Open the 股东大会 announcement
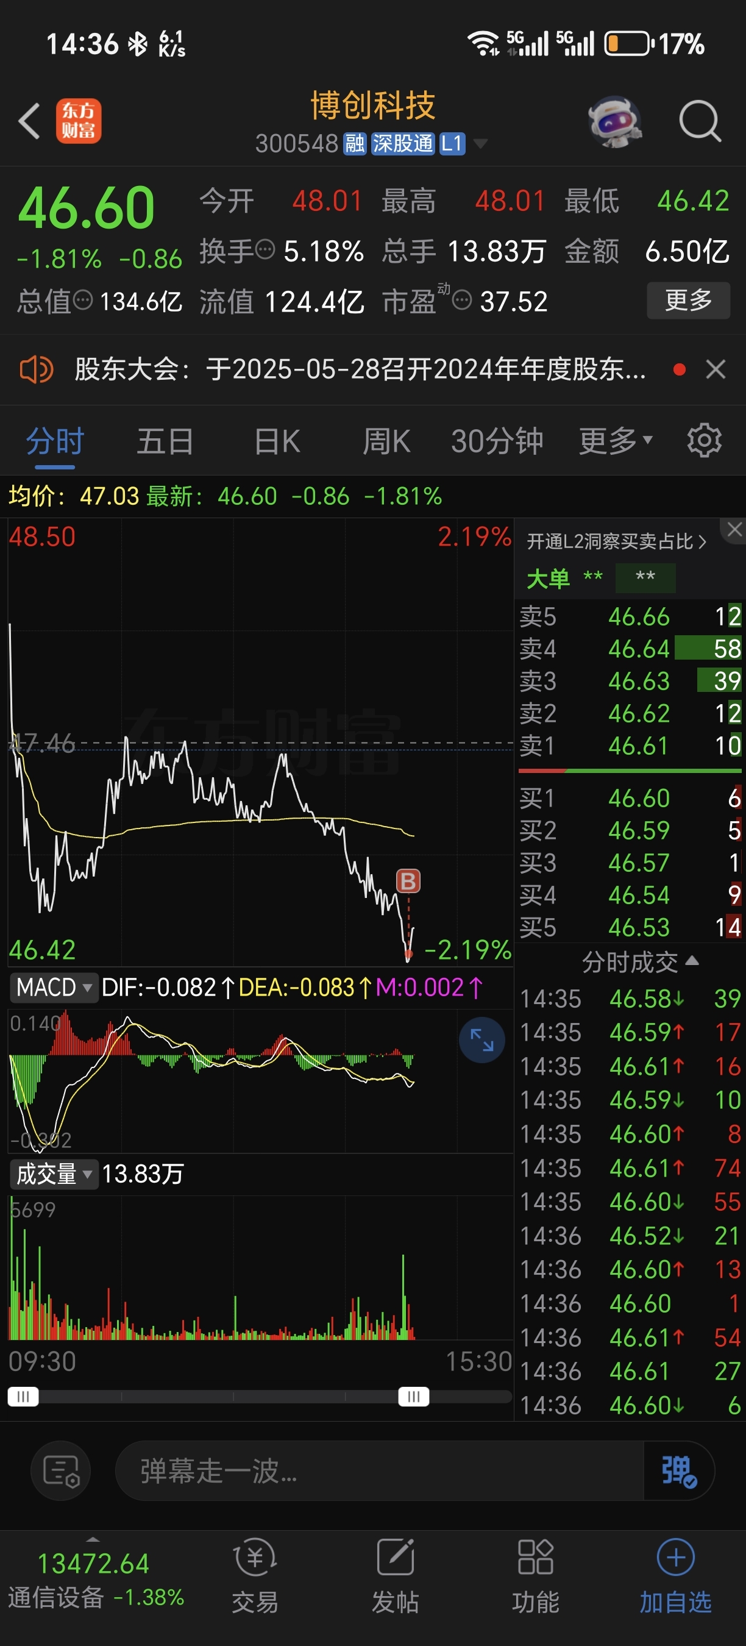Viewport: 746px width, 1646px height. click(360, 369)
